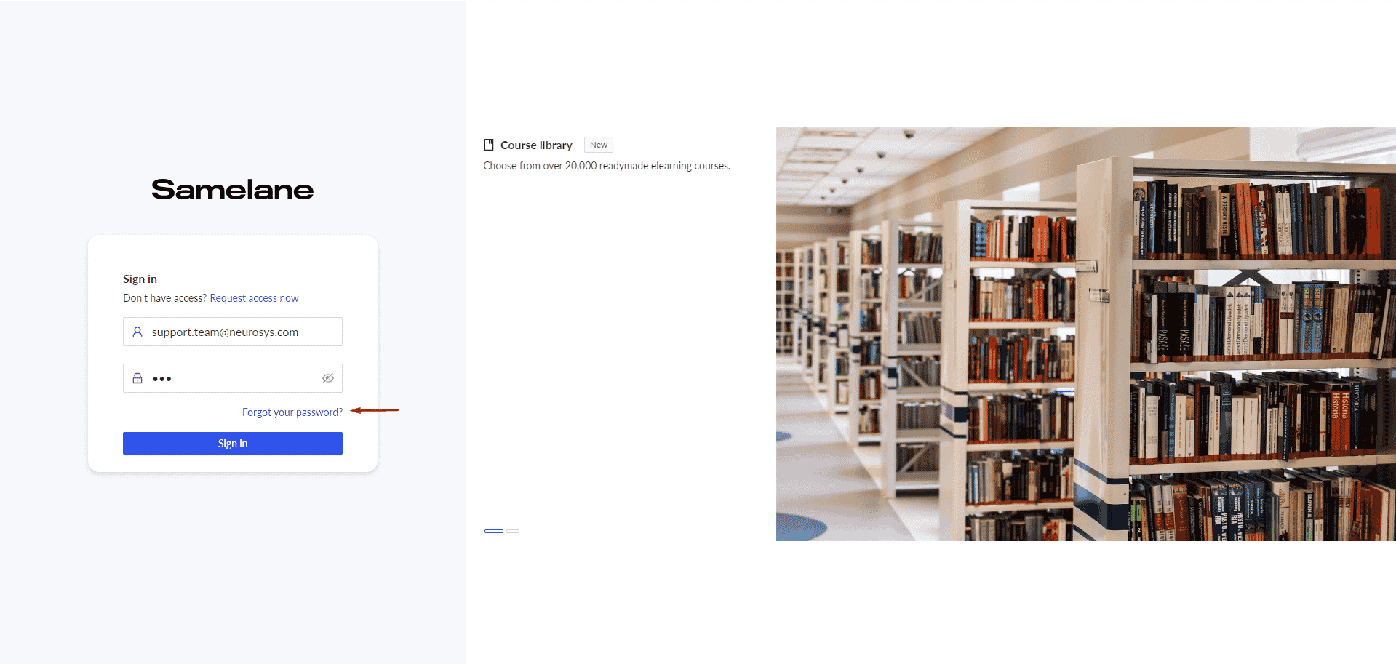This screenshot has height=664, width=1396.
Task: Click the Course library book icon
Action: [x=489, y=145]
